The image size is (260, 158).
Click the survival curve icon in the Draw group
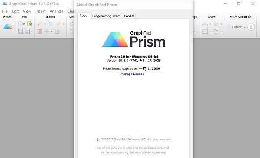[x=216, y=31]
